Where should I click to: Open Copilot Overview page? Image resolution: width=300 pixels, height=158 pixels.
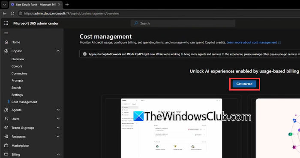18,59
